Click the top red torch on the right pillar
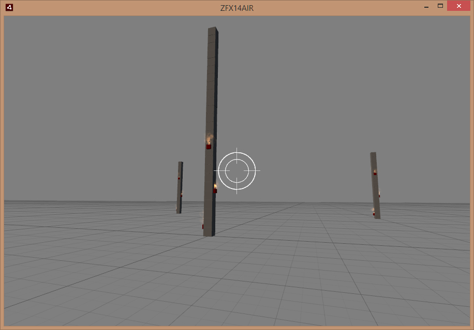 click(x=375, y=173)
